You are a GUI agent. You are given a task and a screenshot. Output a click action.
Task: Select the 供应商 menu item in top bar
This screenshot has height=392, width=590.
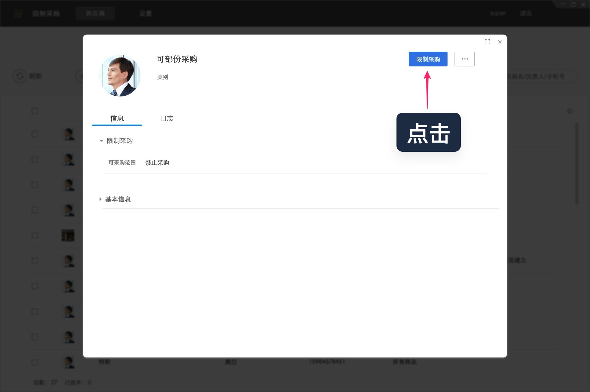click(x=95, y=13)
